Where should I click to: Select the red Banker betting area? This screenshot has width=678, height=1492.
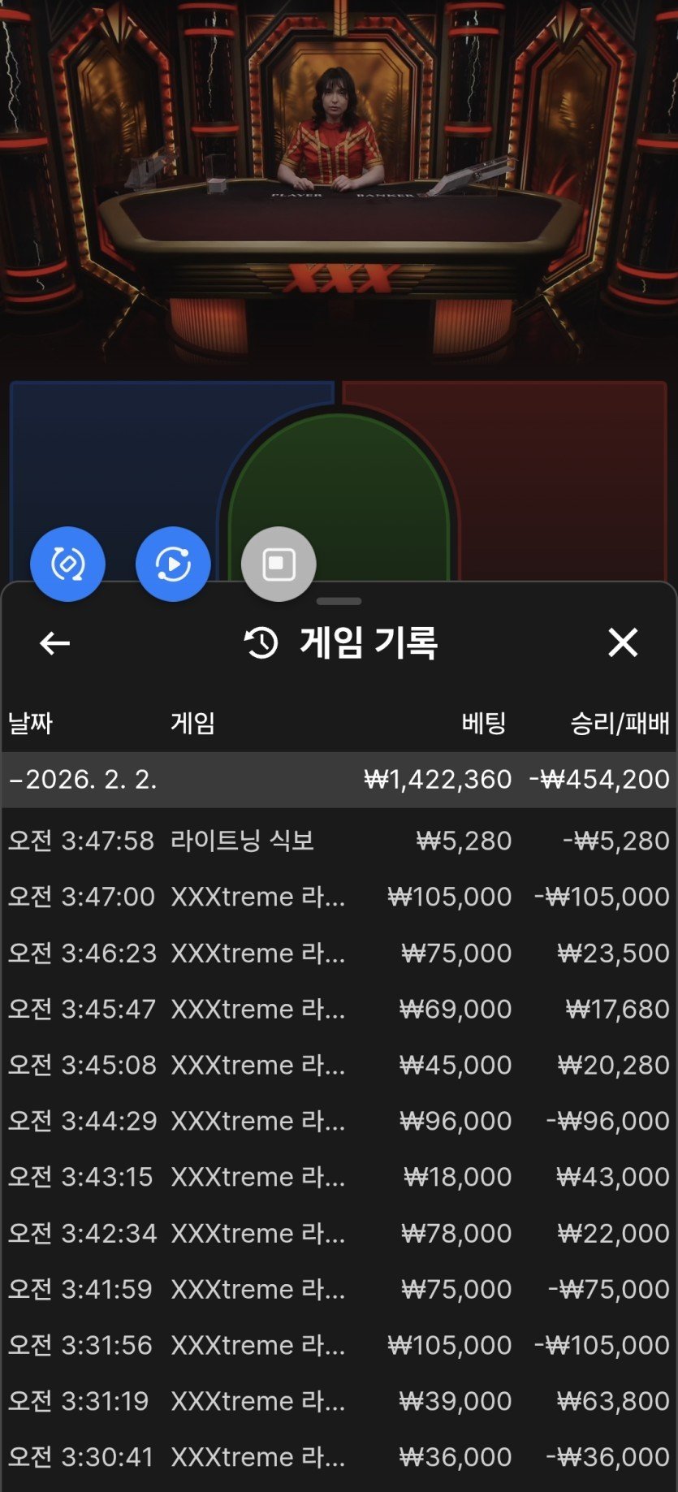pos(560,471)
